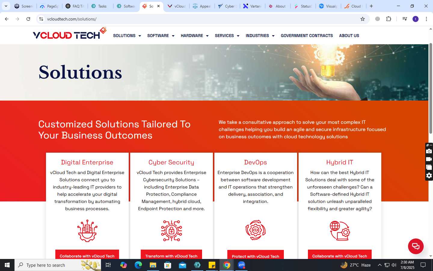
Task: Click Collaborate button under Digital Enterprise
Action: (87, 255)
